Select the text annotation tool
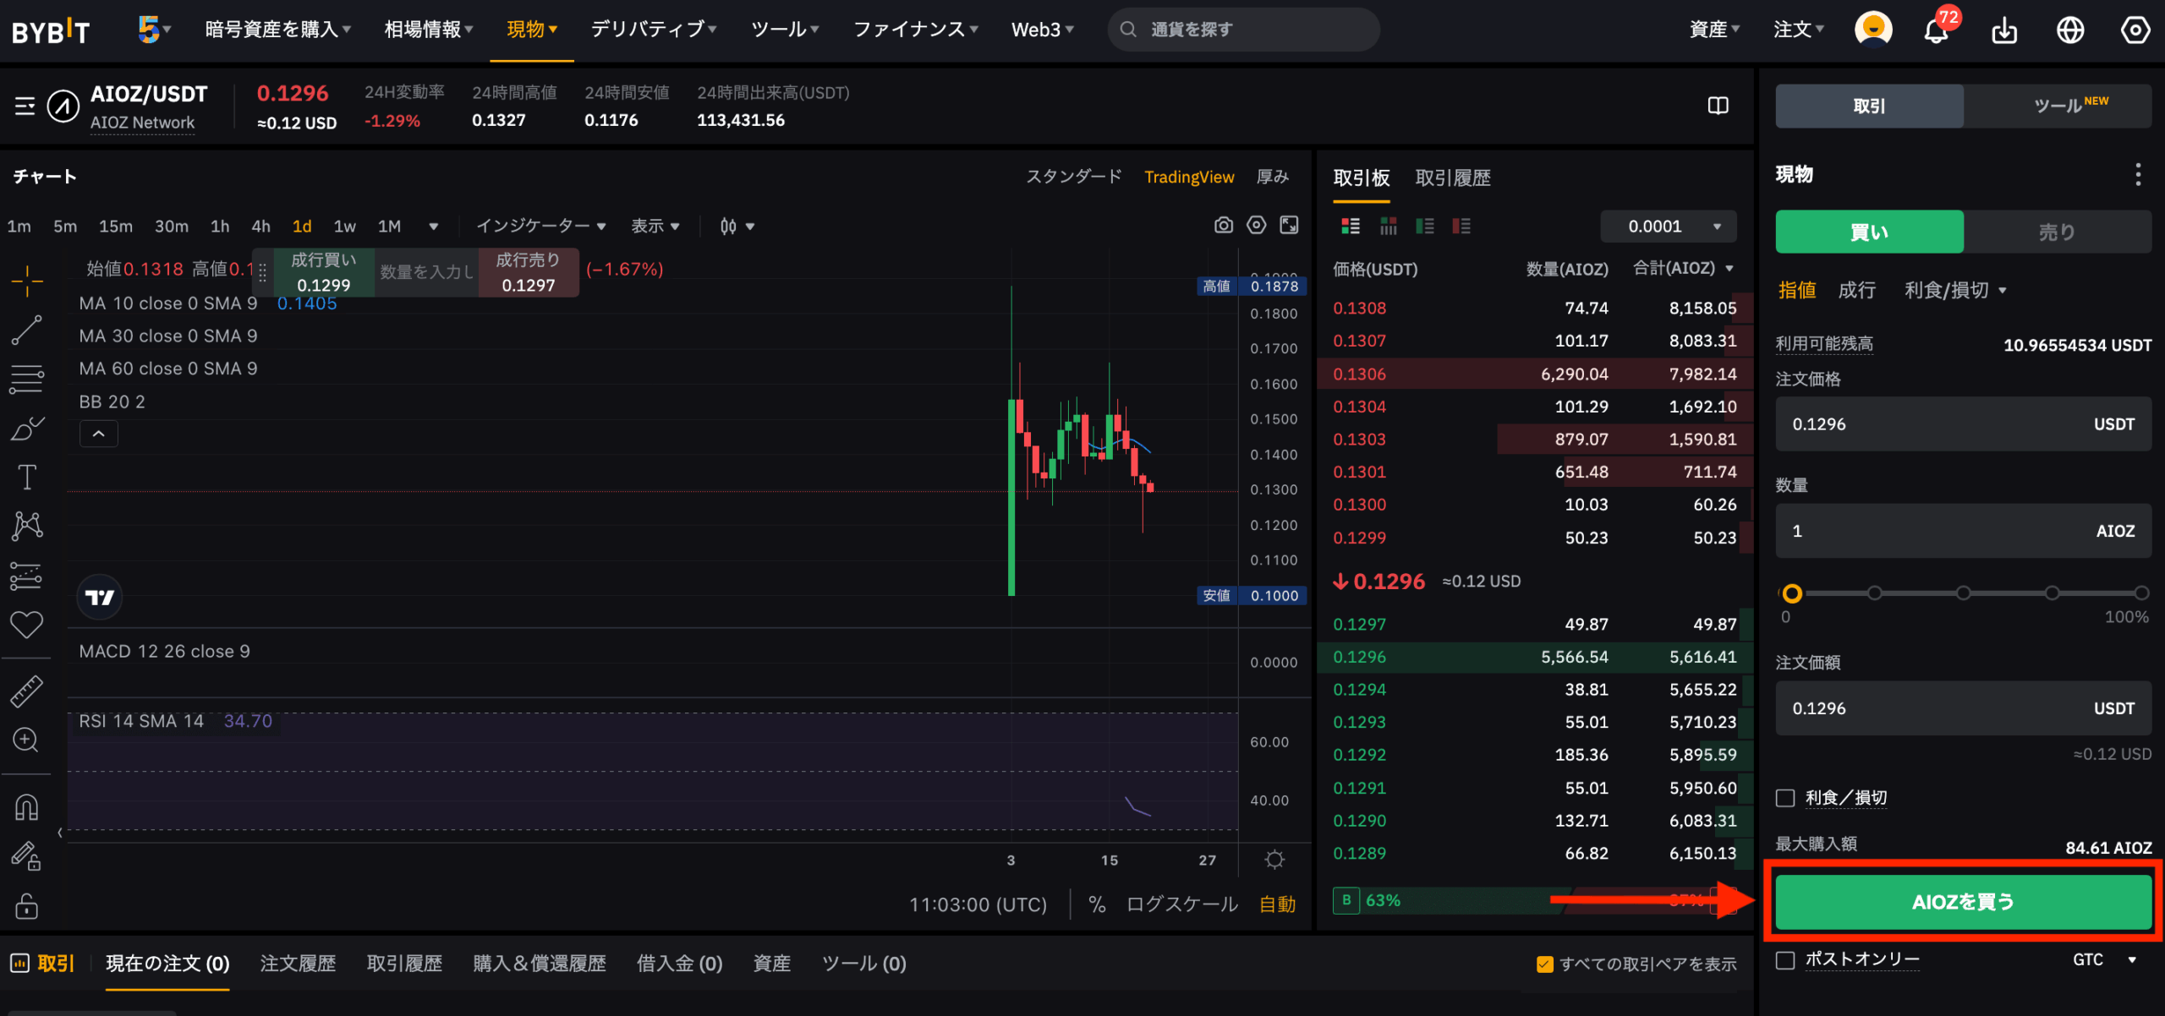 click(x=26, y=477)
